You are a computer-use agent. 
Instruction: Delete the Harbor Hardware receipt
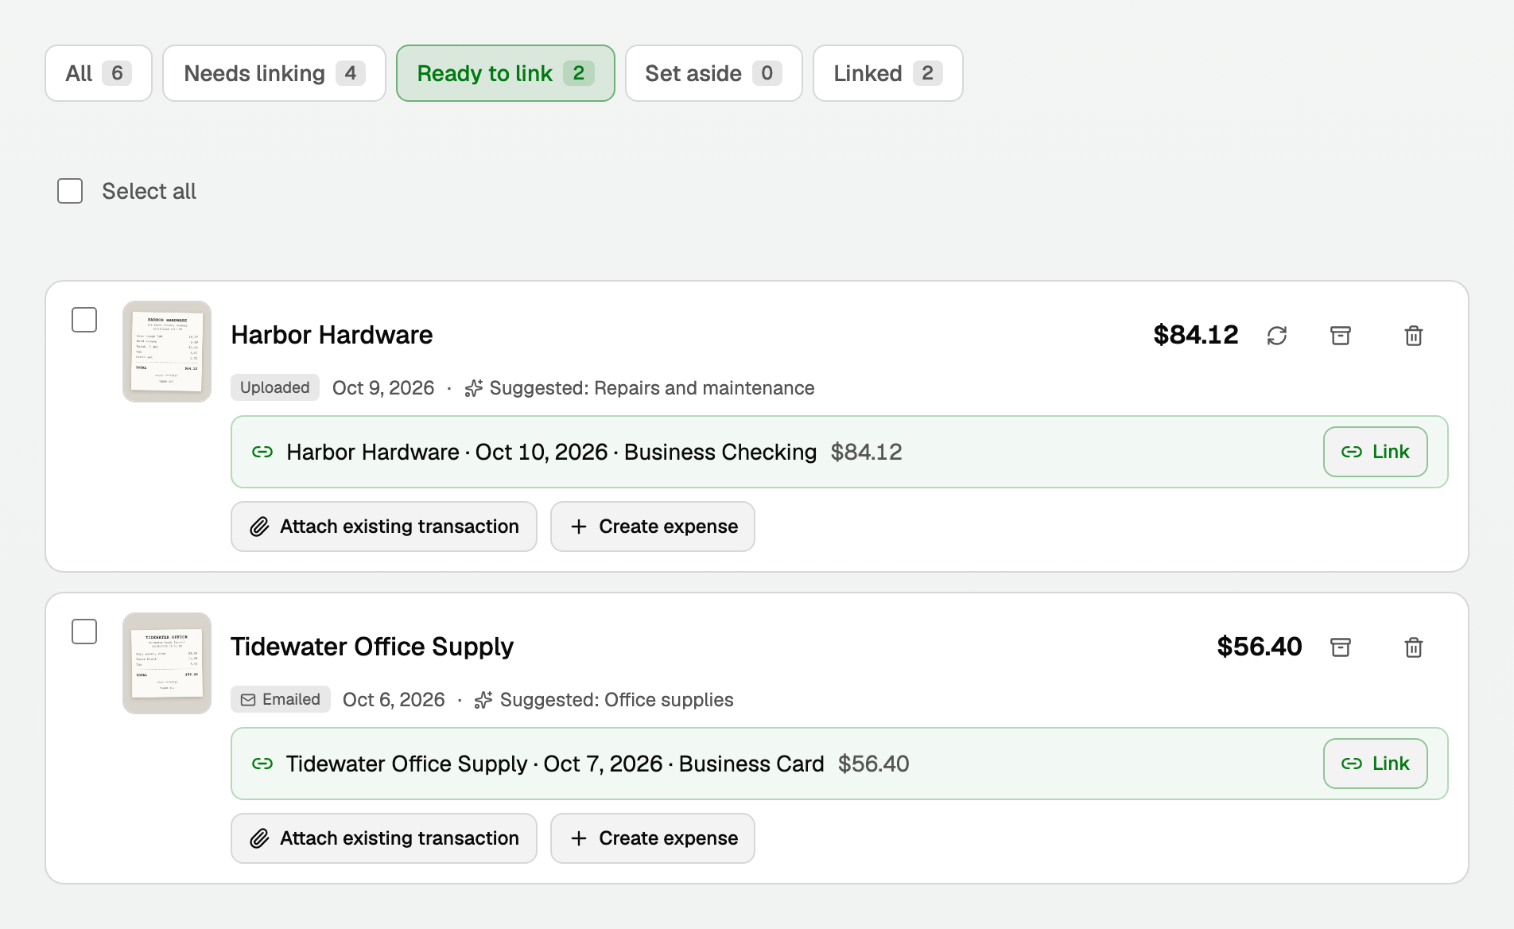point(1414,336)
